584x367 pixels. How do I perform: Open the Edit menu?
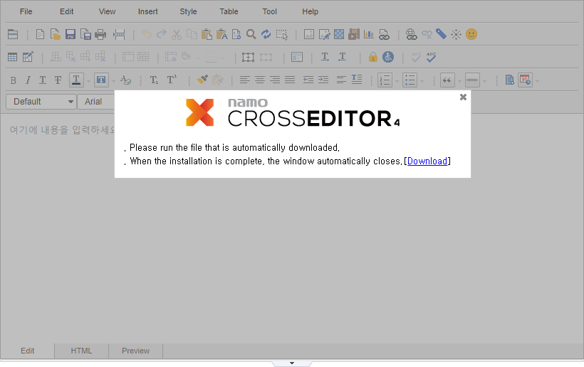[66, 11]
